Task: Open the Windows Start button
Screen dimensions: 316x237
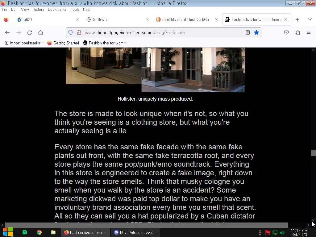Action: point(8,232)
